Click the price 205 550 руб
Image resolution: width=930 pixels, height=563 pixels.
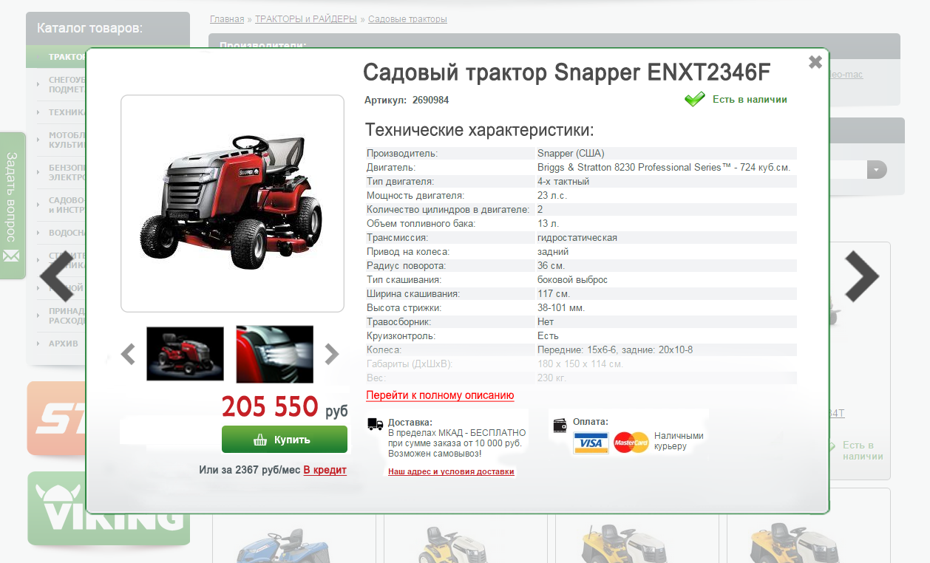click(285, 407)
